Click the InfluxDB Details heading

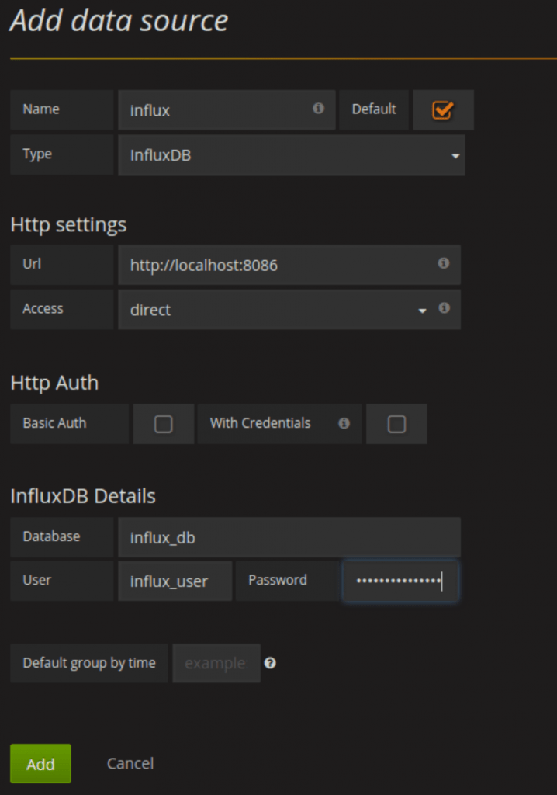tap(83, 496)
